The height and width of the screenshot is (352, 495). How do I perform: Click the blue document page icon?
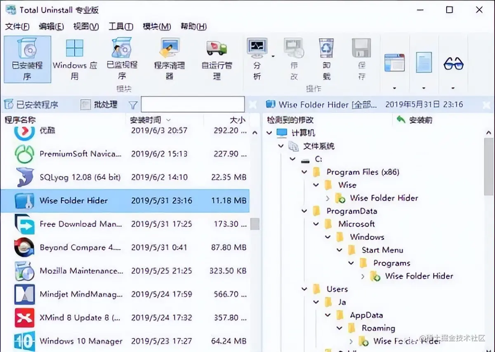click(x=424, y=63)
